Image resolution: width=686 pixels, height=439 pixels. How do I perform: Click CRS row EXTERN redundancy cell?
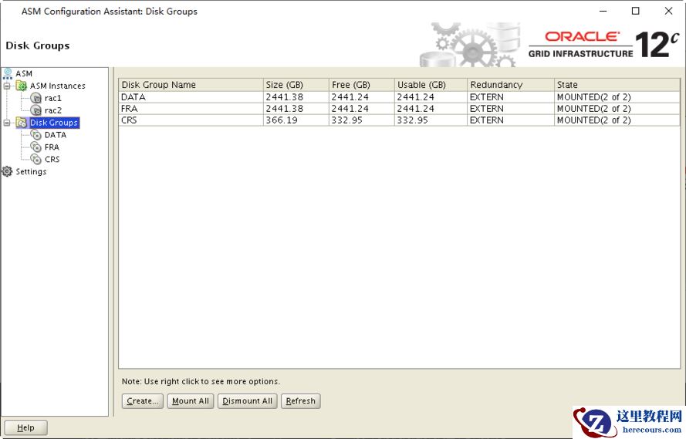511,120
